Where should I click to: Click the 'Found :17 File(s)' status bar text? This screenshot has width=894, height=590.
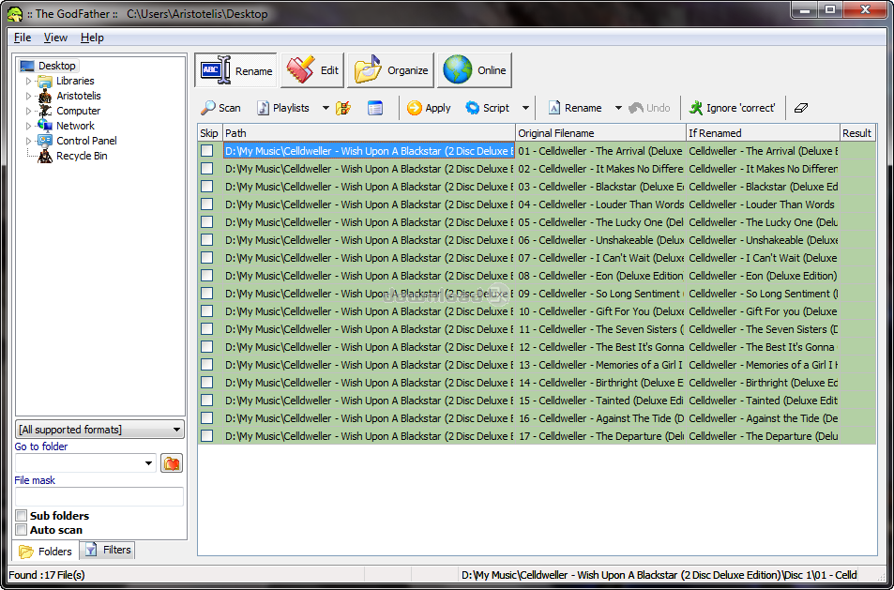click(x=47, y=575)
